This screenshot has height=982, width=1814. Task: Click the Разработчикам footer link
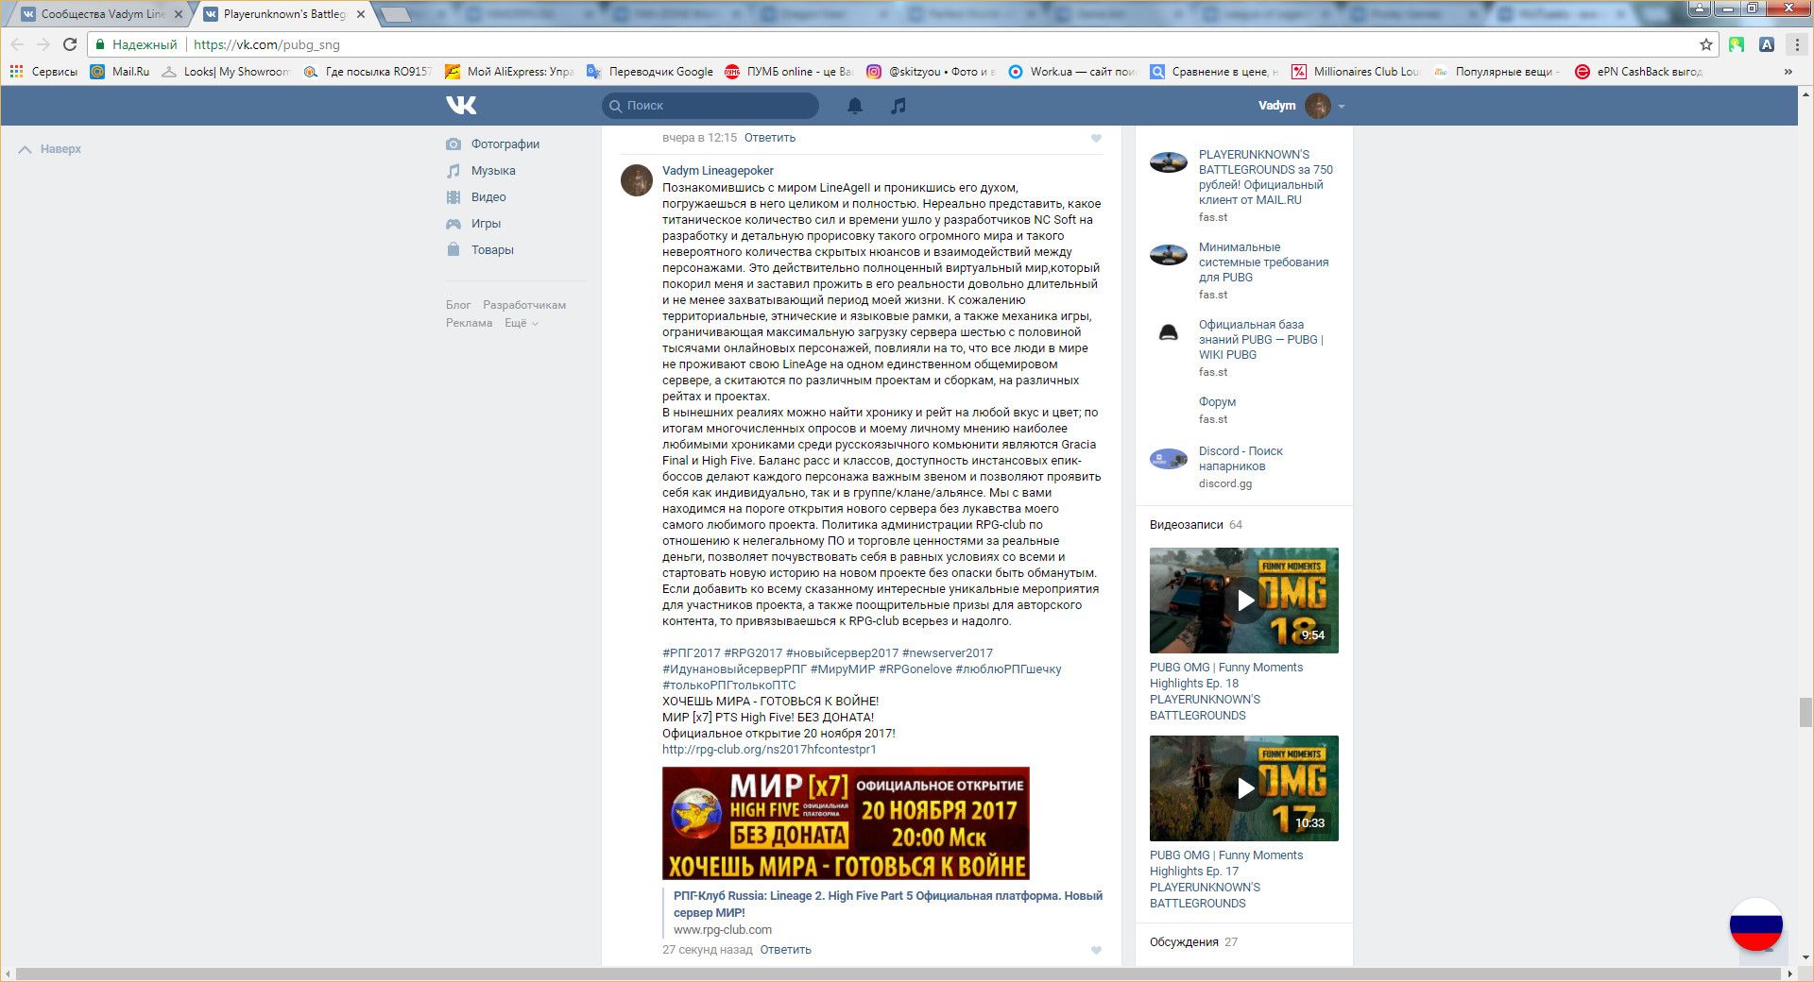coord(524,305)
